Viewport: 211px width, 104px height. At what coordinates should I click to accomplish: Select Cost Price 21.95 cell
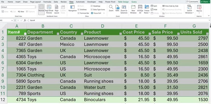tap(136, 100)
